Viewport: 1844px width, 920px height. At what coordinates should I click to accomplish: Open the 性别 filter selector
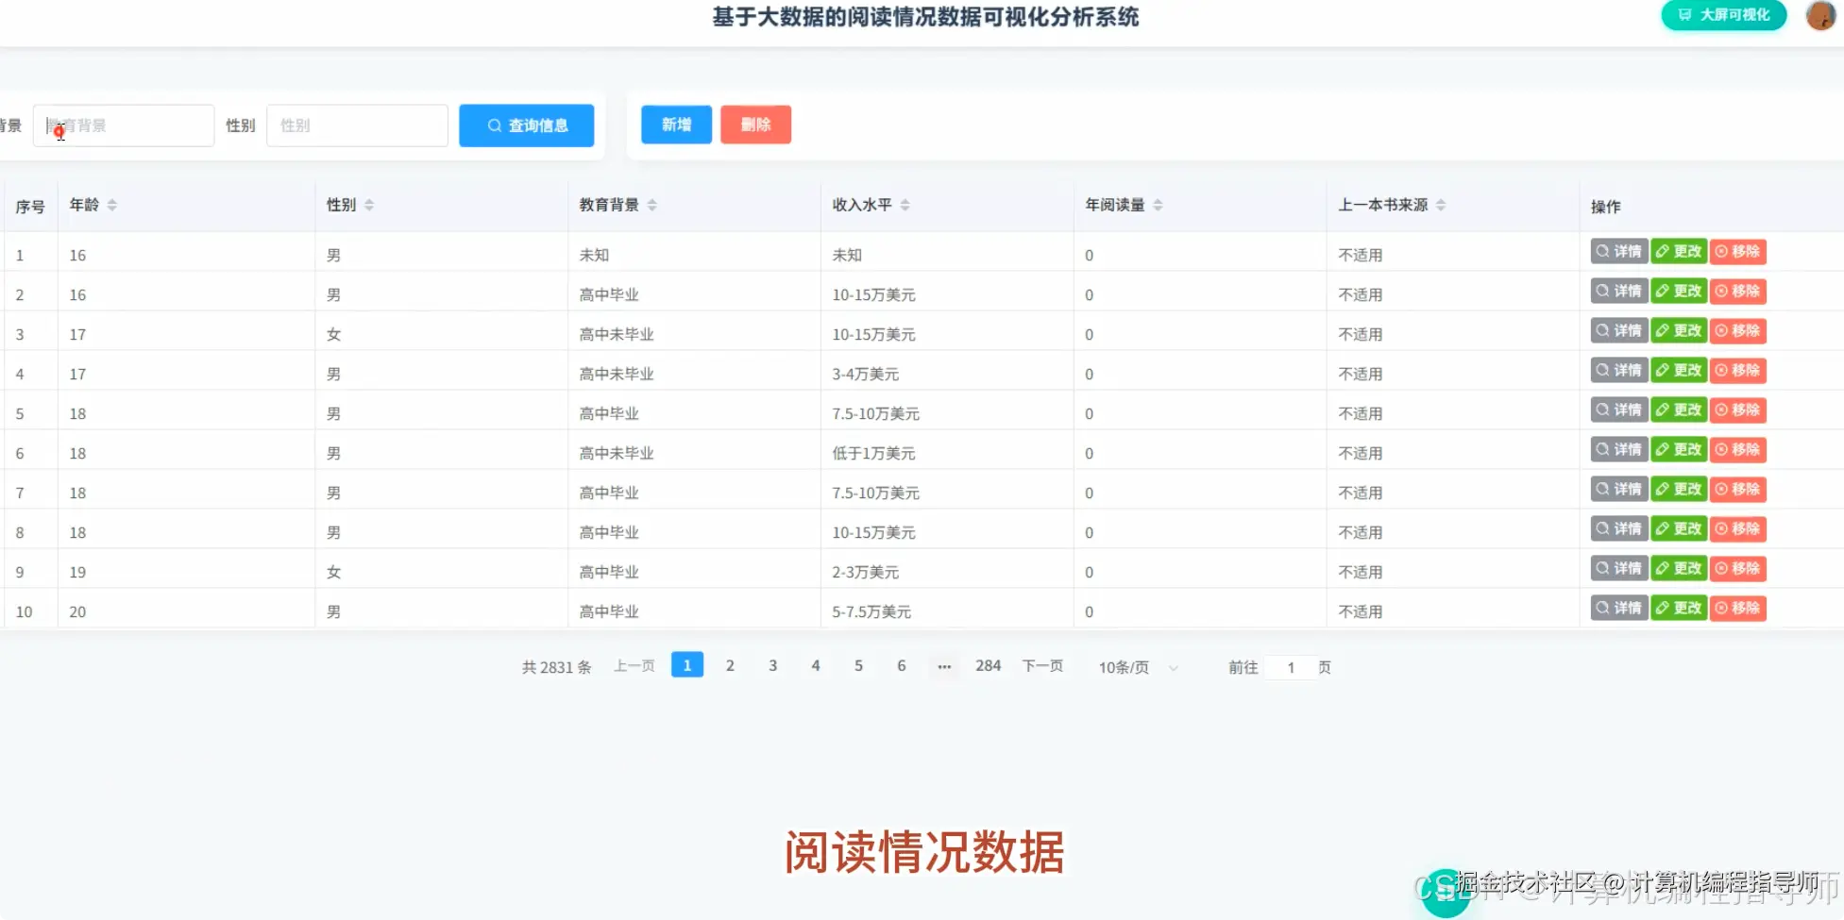pos(357,125)
